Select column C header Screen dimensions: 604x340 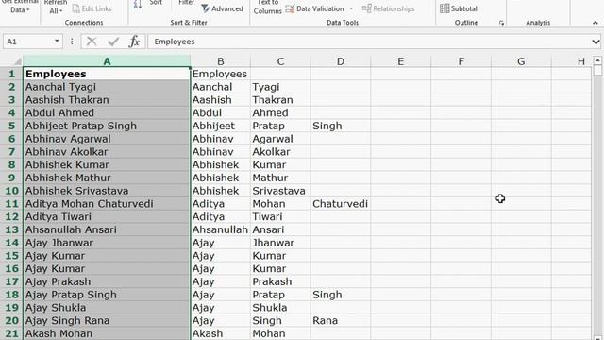point(280,61)
